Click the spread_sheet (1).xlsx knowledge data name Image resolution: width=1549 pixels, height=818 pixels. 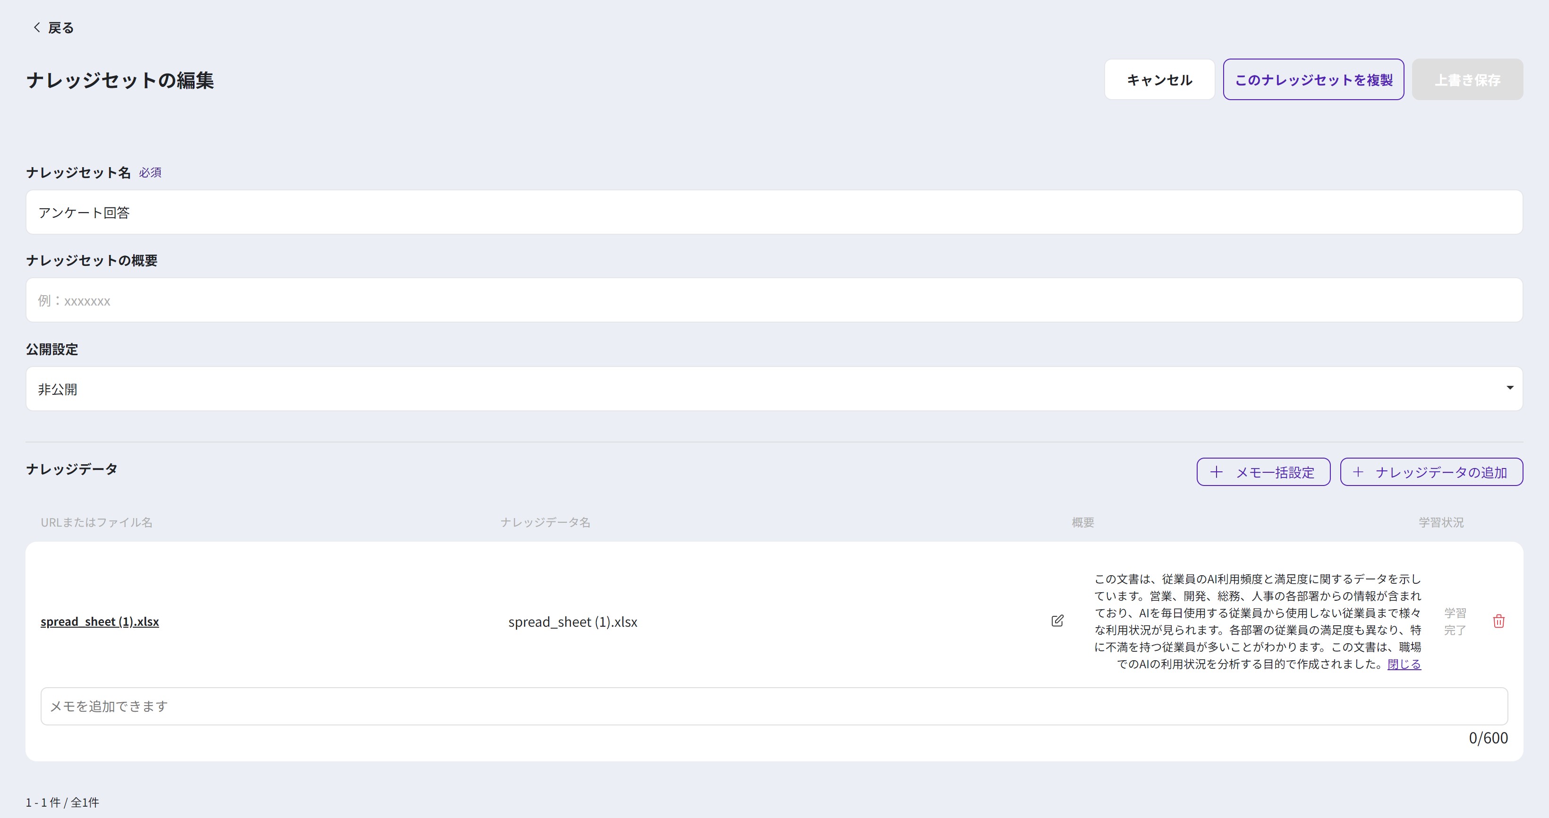coord(572,622)
